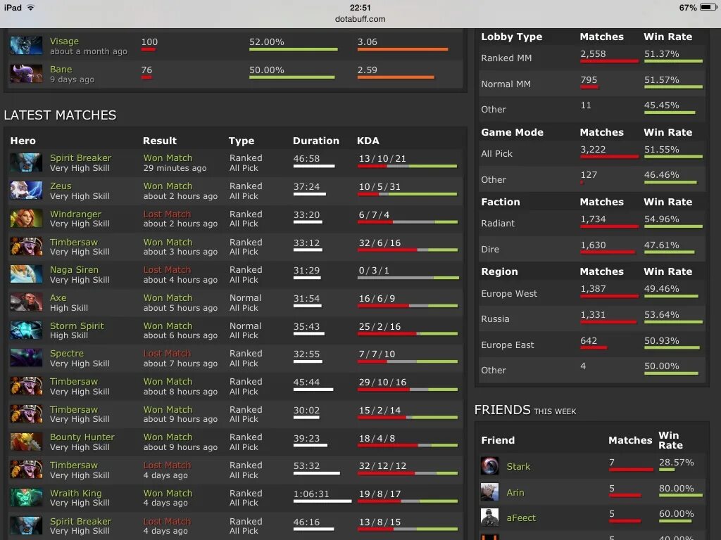721x540 pixels.
Task: Select the Russia region row
Action: click(x=591, y=319)
